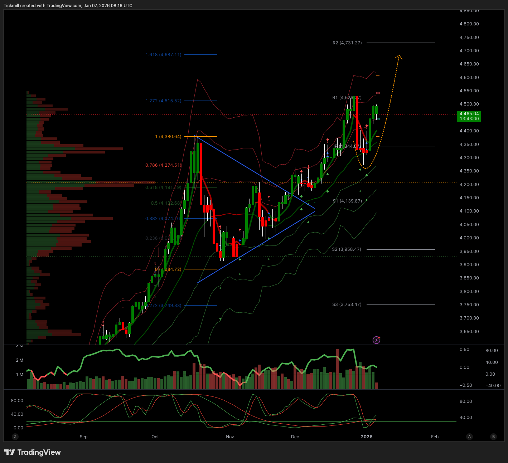Click the Feb label on time axis
508x463 pixels.
(435, 437)
